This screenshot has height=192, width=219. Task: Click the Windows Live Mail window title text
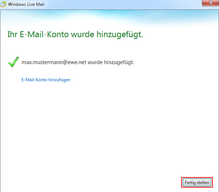26,4
